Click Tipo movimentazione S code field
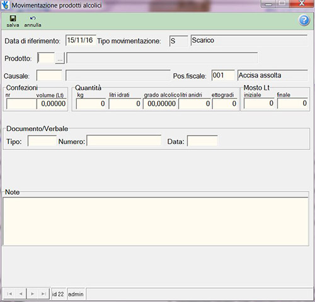This screenshot has width=315, height=302. point(178,41)
